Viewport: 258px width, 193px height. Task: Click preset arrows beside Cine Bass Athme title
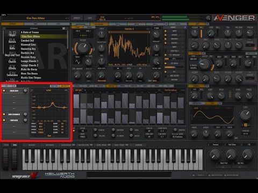(x=67, y=18)
